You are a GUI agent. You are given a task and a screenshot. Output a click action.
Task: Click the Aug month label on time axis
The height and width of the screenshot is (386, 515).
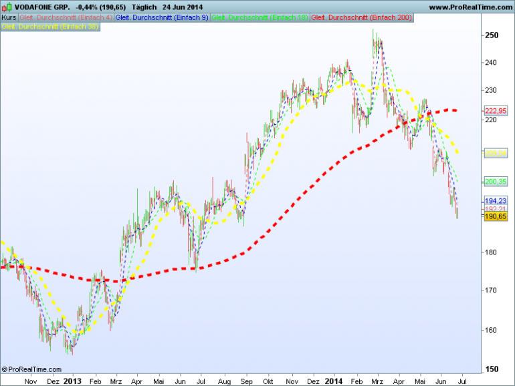tap(224, 381)
